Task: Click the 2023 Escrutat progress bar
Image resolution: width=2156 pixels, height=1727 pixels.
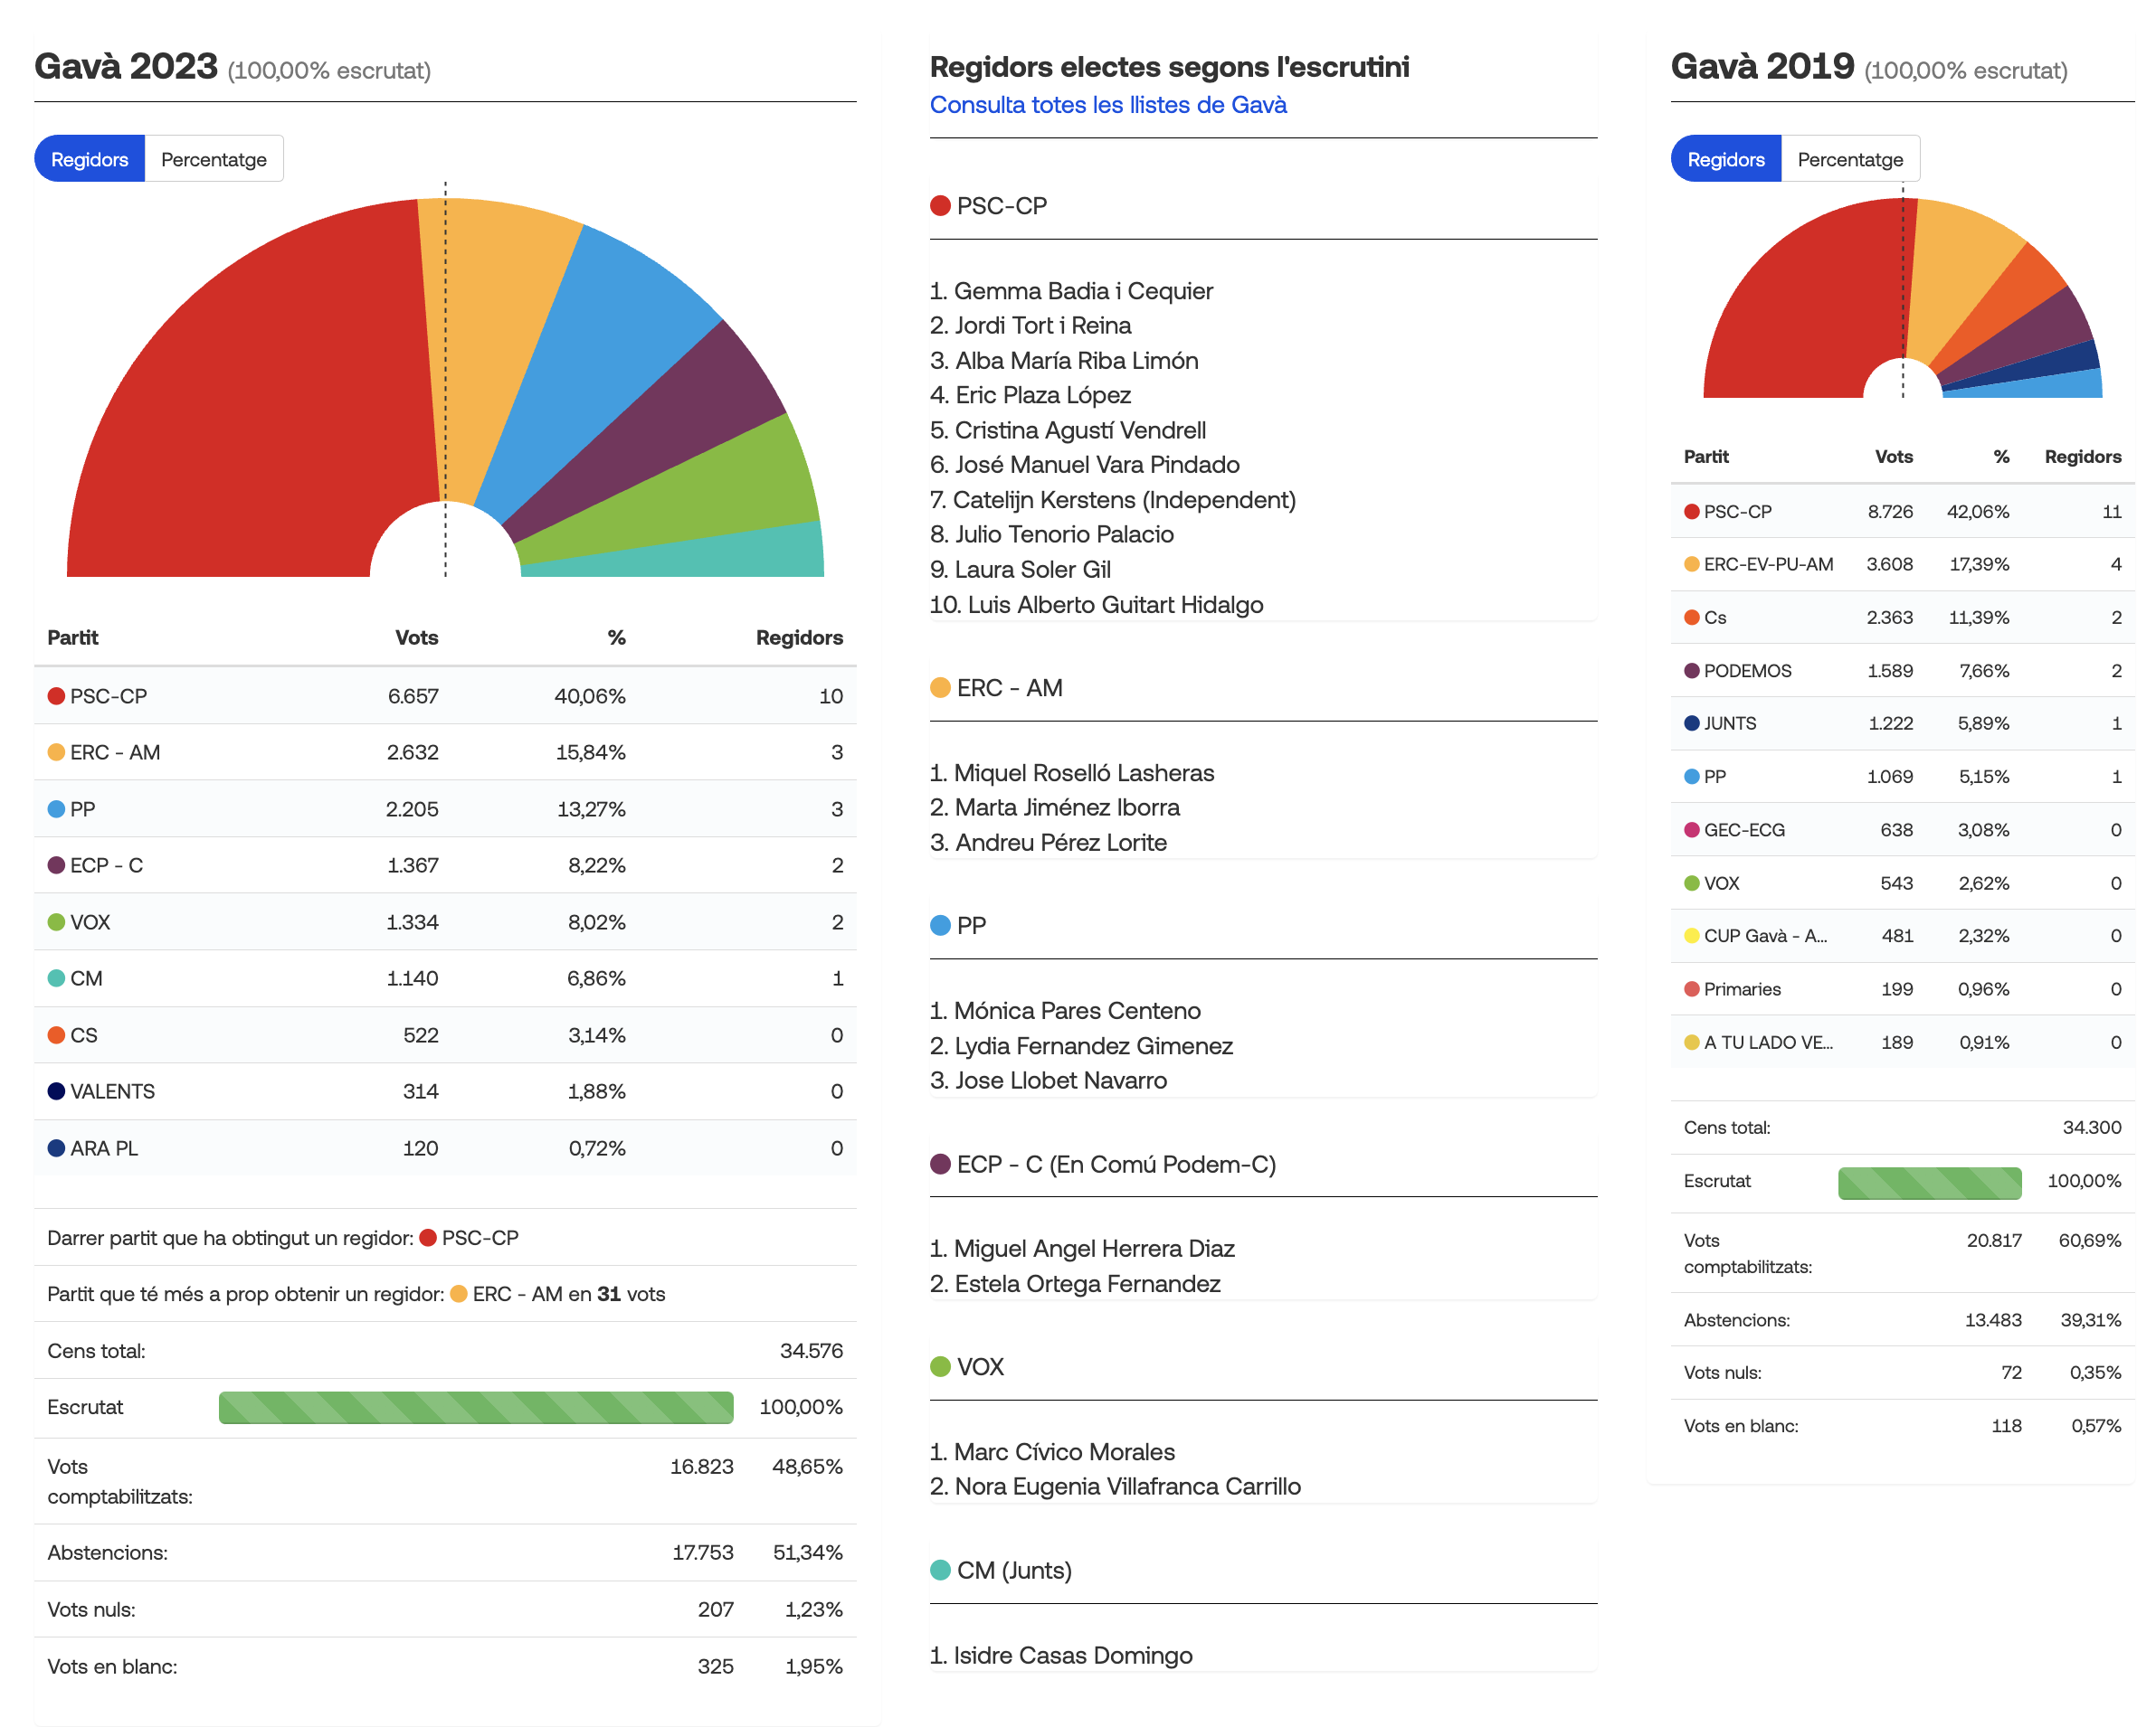Action: (x=476, y=1406)
